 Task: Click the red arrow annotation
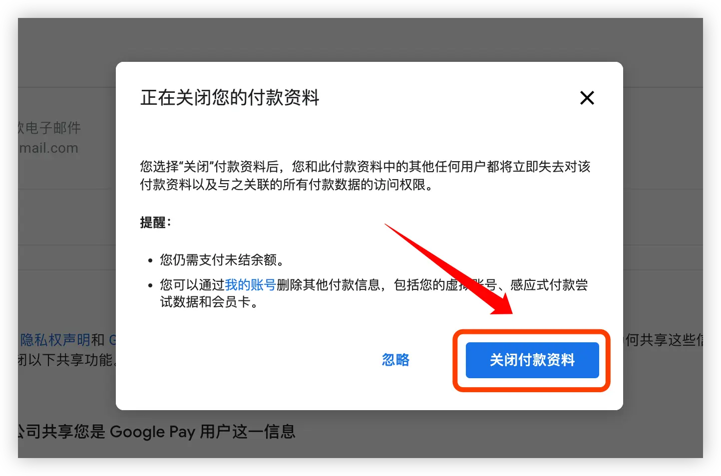coord(449,269)
